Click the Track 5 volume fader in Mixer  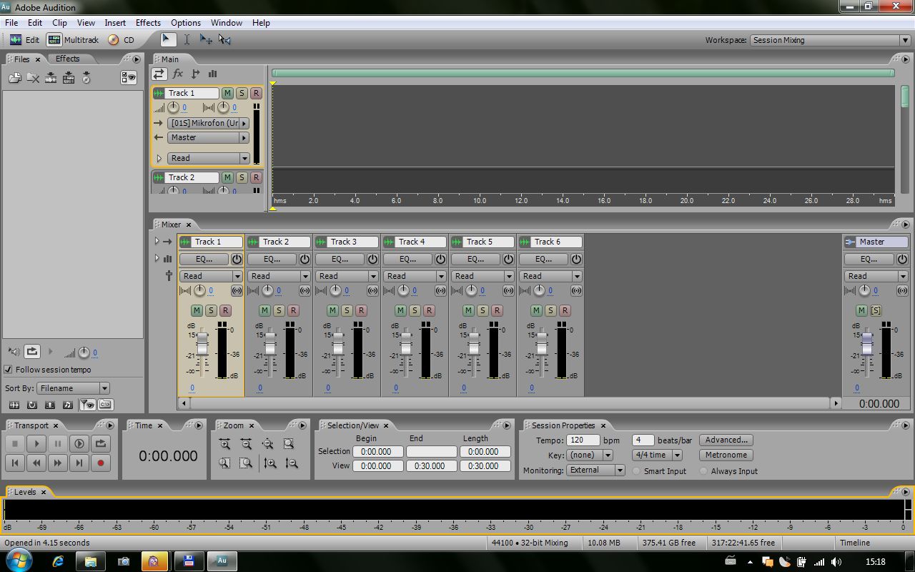click(474, 342)
